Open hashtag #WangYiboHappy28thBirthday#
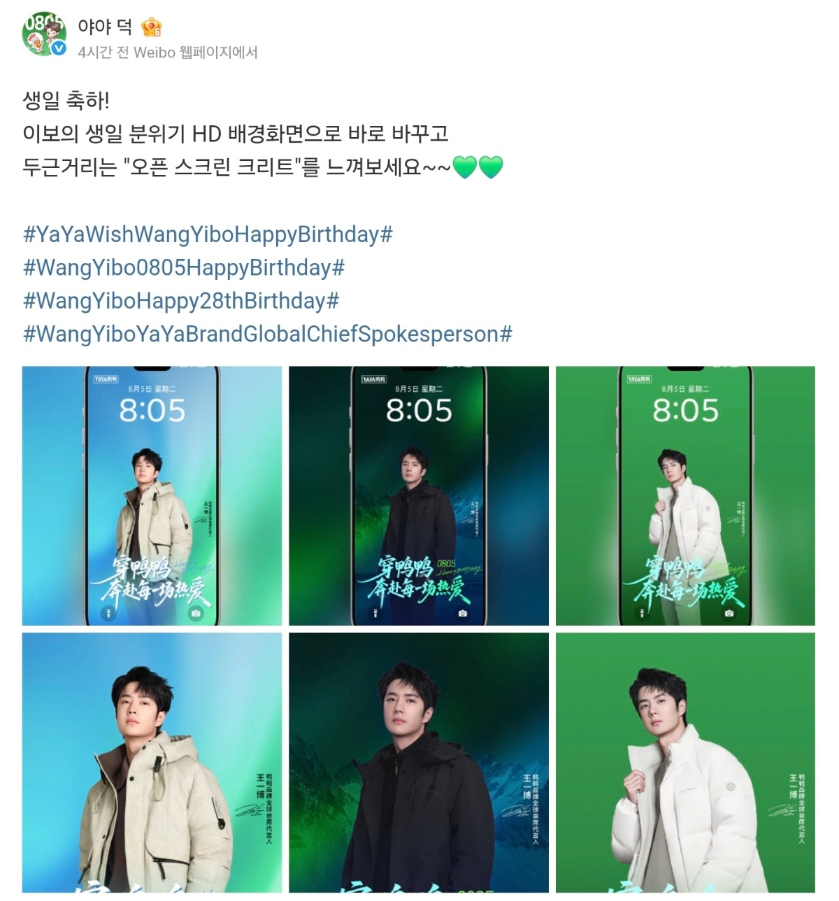 (x=181, y=301)
